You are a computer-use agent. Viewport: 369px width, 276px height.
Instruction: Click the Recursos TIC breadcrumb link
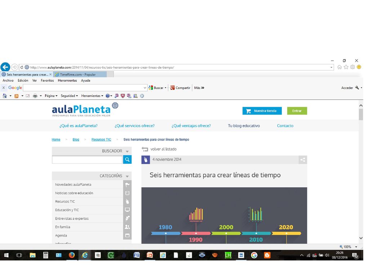pos(101,139)
